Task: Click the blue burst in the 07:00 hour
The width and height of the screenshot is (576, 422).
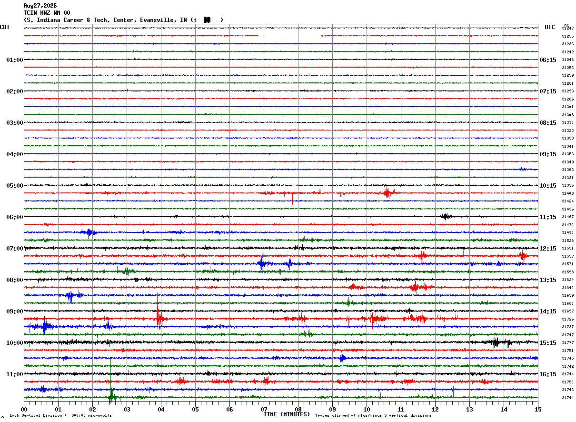Action: (x=262, y=263)
